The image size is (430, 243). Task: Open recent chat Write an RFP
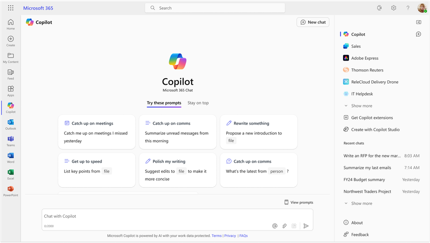pyautogui.click(x=381, y=156)
